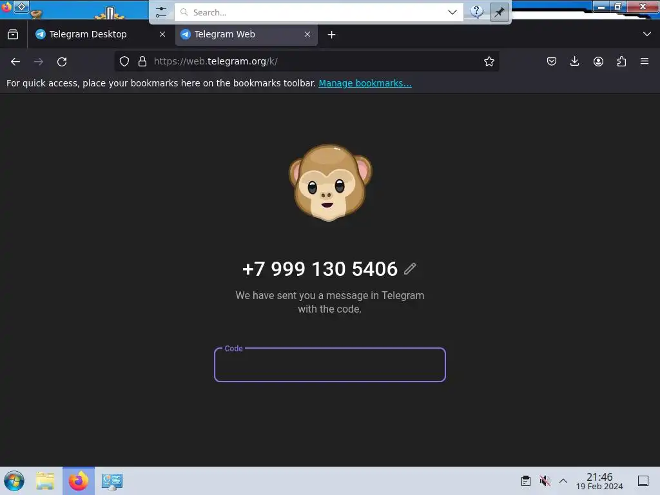Click the phone number +7 999 130 5406
Viewport: 660px width, 495px height.
[320, 269]
